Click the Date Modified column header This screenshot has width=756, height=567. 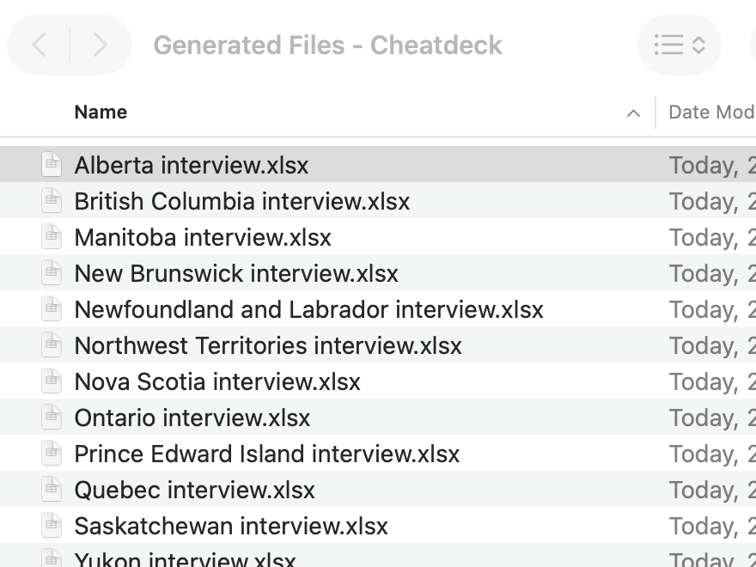pyautogui.click(x=710, y=113)
